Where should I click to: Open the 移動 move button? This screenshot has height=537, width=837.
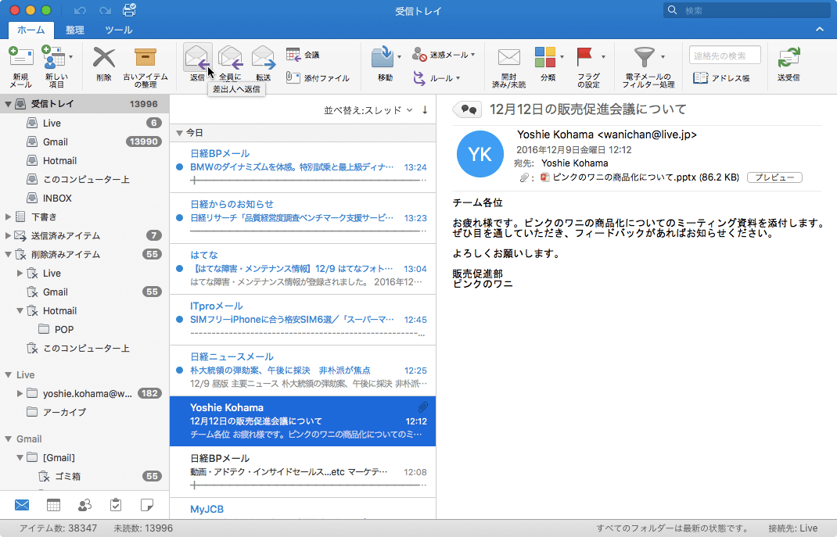[x=386, y=63]
